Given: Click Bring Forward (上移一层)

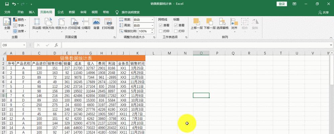Looking at the screenshot, I should (x=196, y=25).
